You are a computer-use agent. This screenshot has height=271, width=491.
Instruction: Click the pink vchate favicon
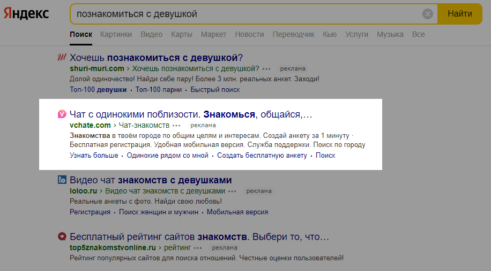(x=62, y=114)
